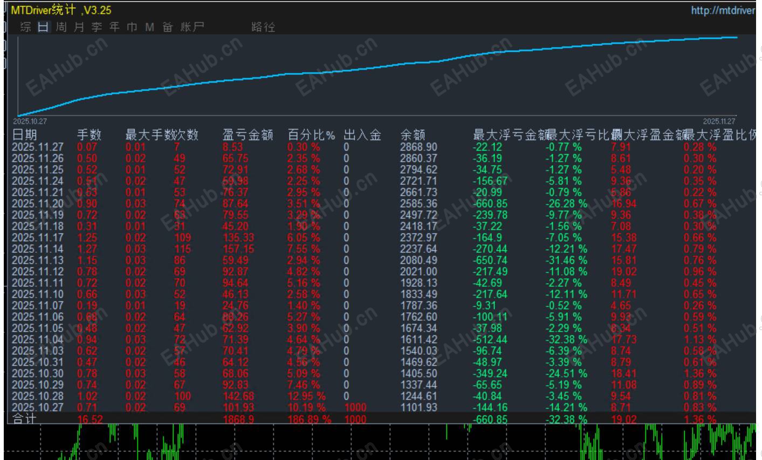Screen dimensions: 762x460
Task: Click the 出入金 column header
Action: tap(362, 135)
